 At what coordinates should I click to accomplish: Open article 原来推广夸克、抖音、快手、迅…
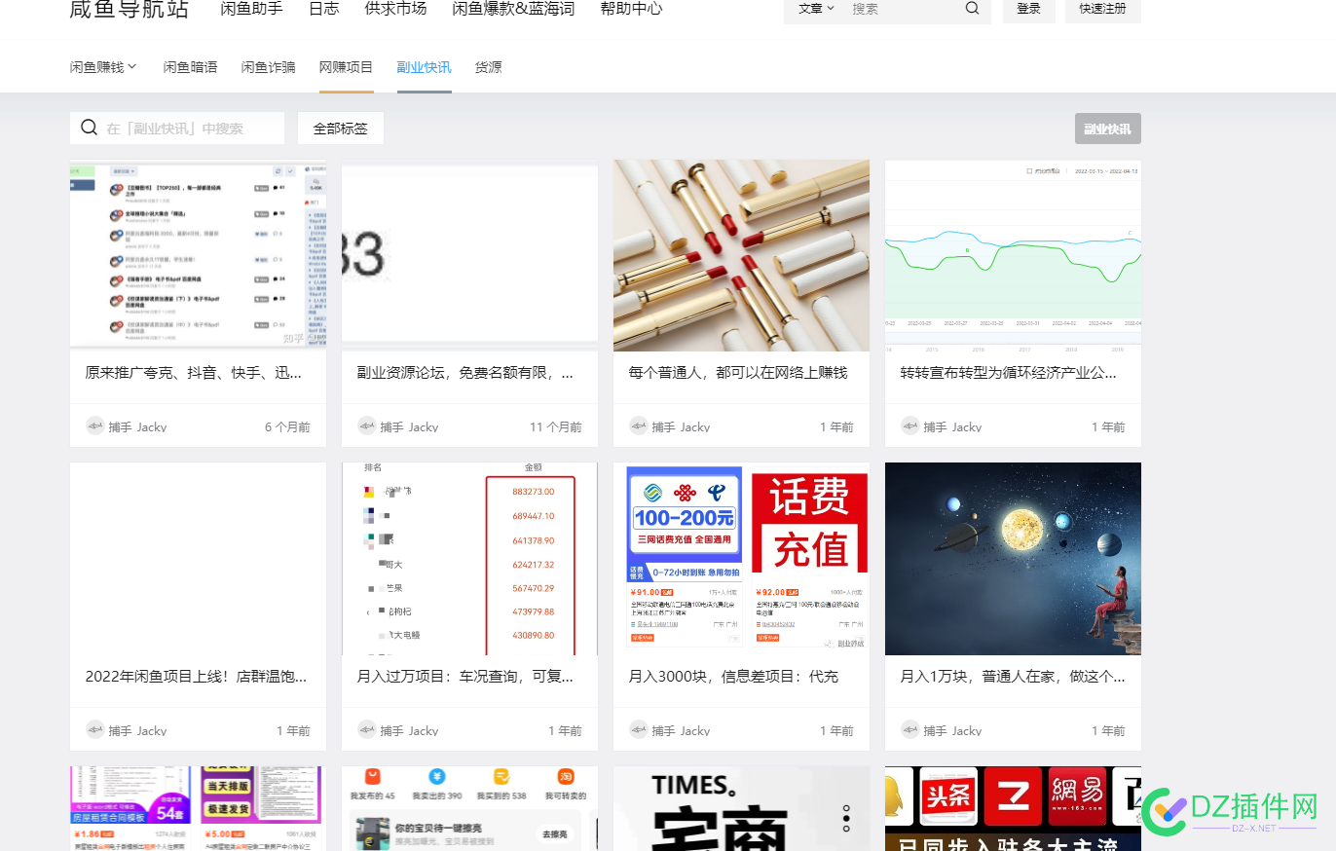[x=193, y=373]
